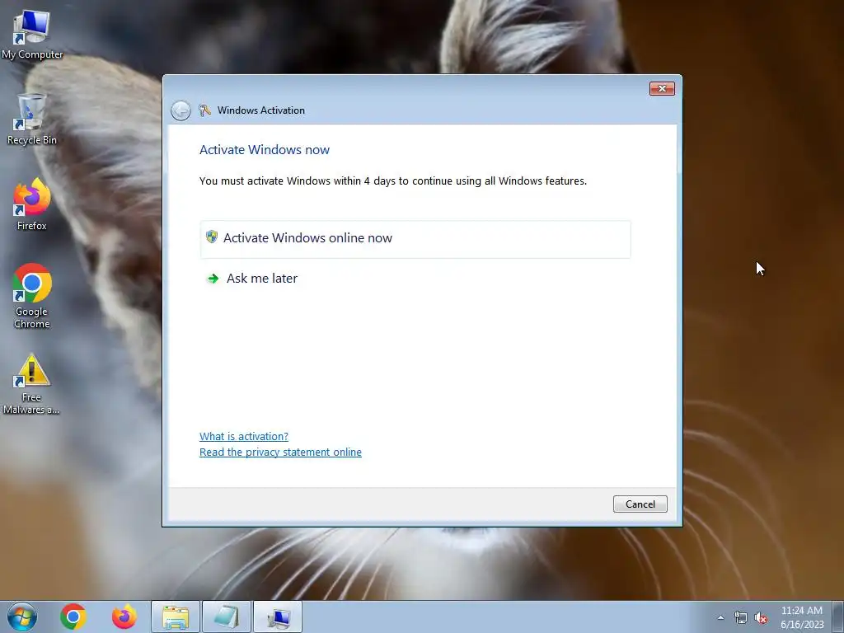Click the keys icon beside Windows Activation title
The width and height of the screenshot is (844, 633).
click(x=204, y=110)
